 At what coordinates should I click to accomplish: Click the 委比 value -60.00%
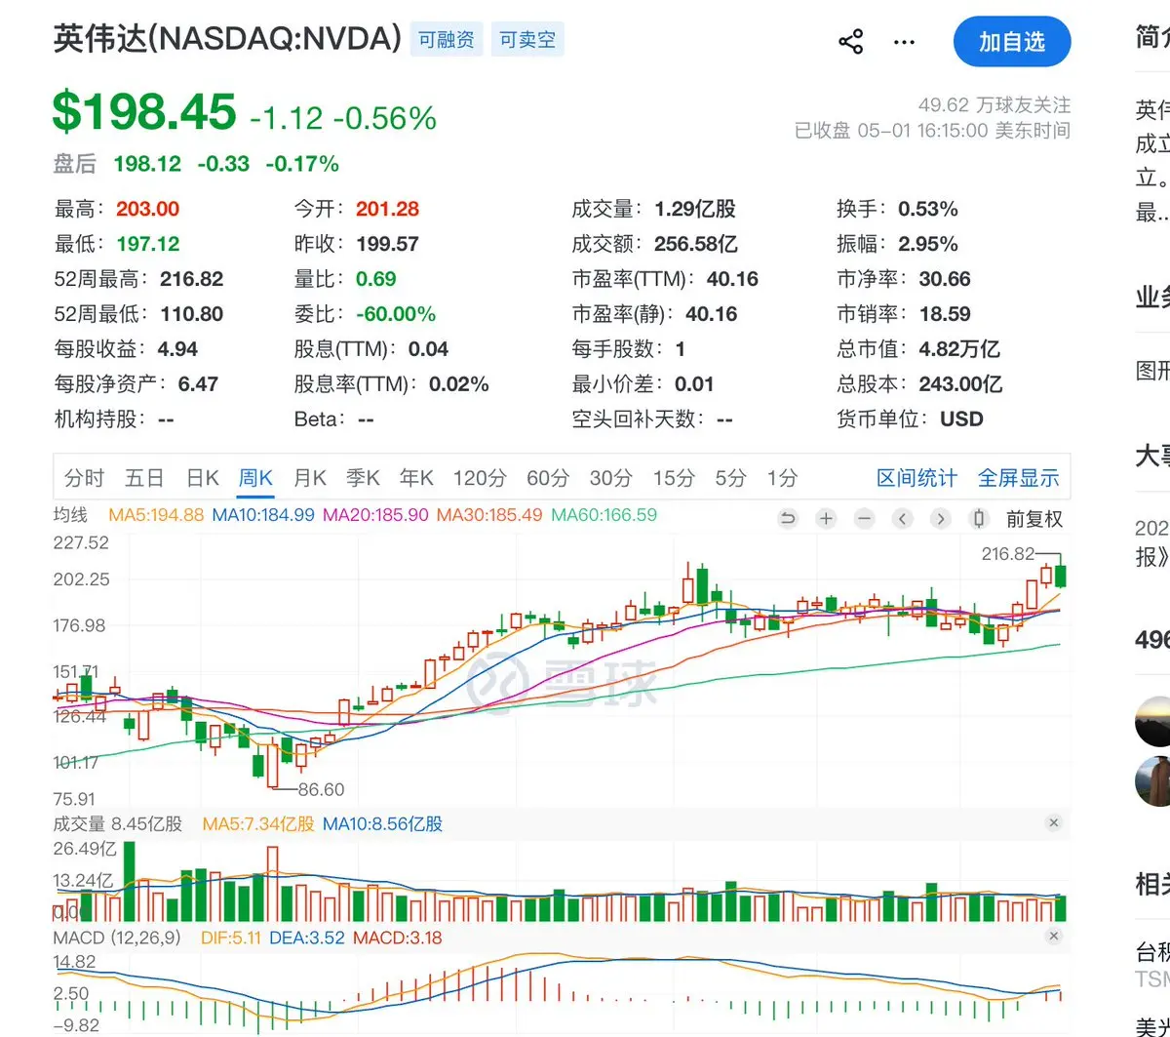395,314
